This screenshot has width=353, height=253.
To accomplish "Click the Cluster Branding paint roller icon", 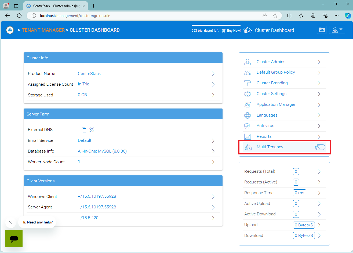I will coord(248,83).
